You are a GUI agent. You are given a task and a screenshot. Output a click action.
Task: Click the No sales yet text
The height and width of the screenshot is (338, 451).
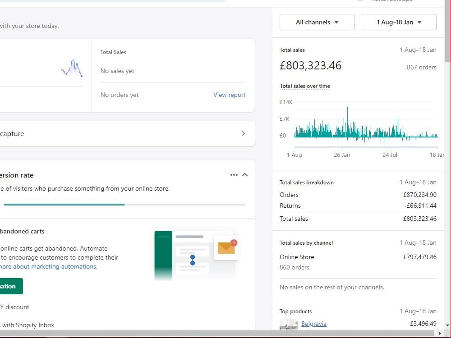click(117, 71)
